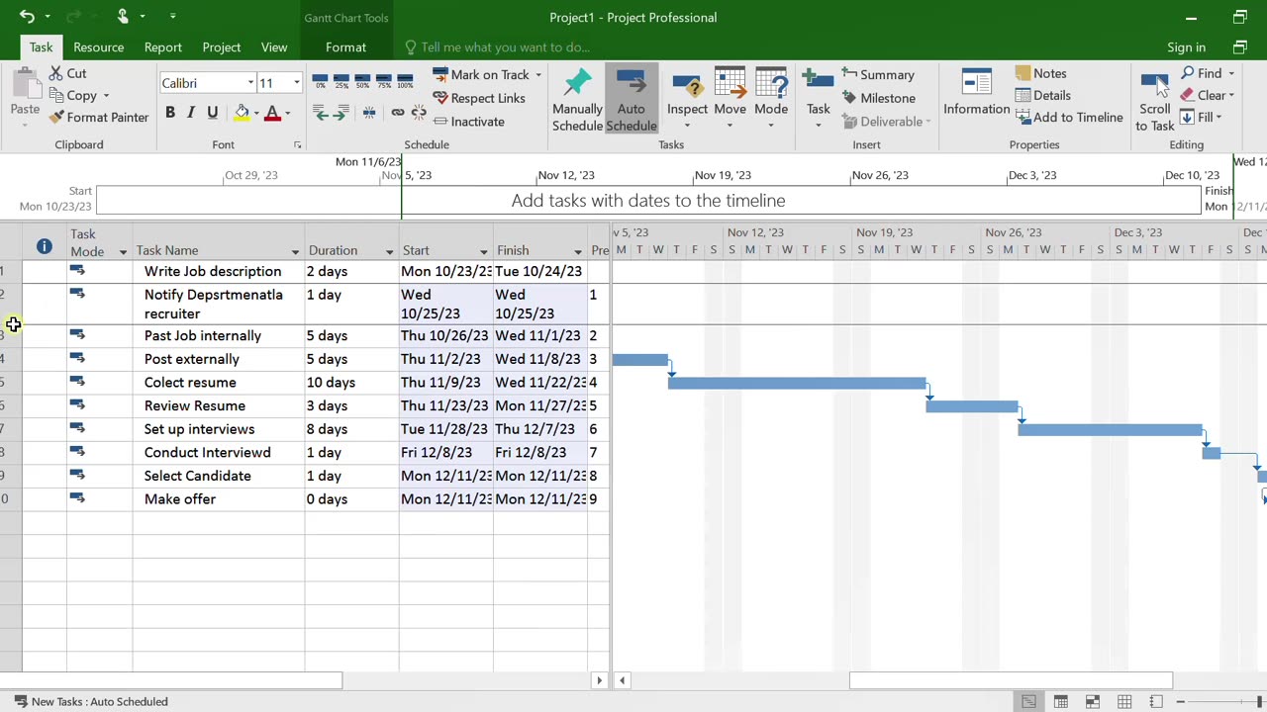Image resolution: width=1267 pixels, height=712 pixels.
Task: Mark task 0% complete
Action: coord(320,80)
